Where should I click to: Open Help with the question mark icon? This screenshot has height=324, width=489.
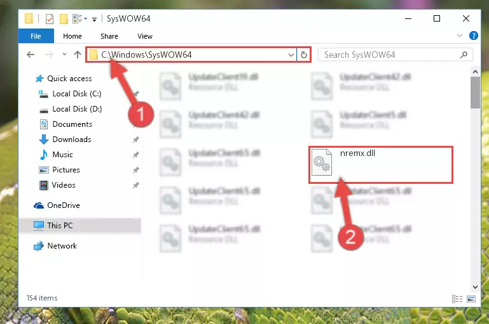[473, 36]
